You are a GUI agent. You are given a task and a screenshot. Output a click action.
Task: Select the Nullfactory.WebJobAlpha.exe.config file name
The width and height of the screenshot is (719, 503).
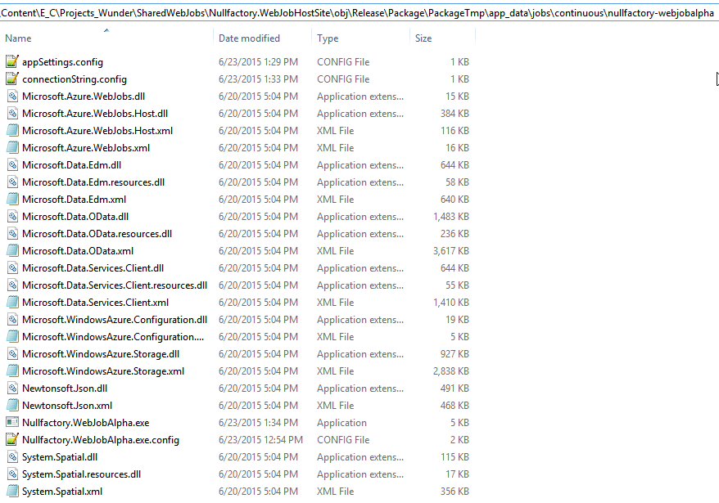(x=101, y=440)
